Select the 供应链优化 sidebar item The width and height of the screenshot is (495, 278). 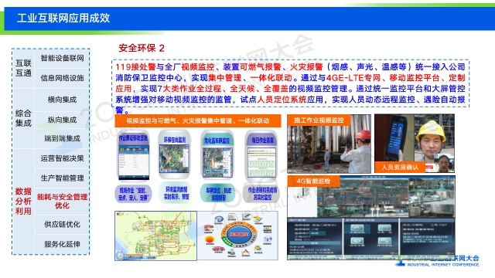pos(62,225)
